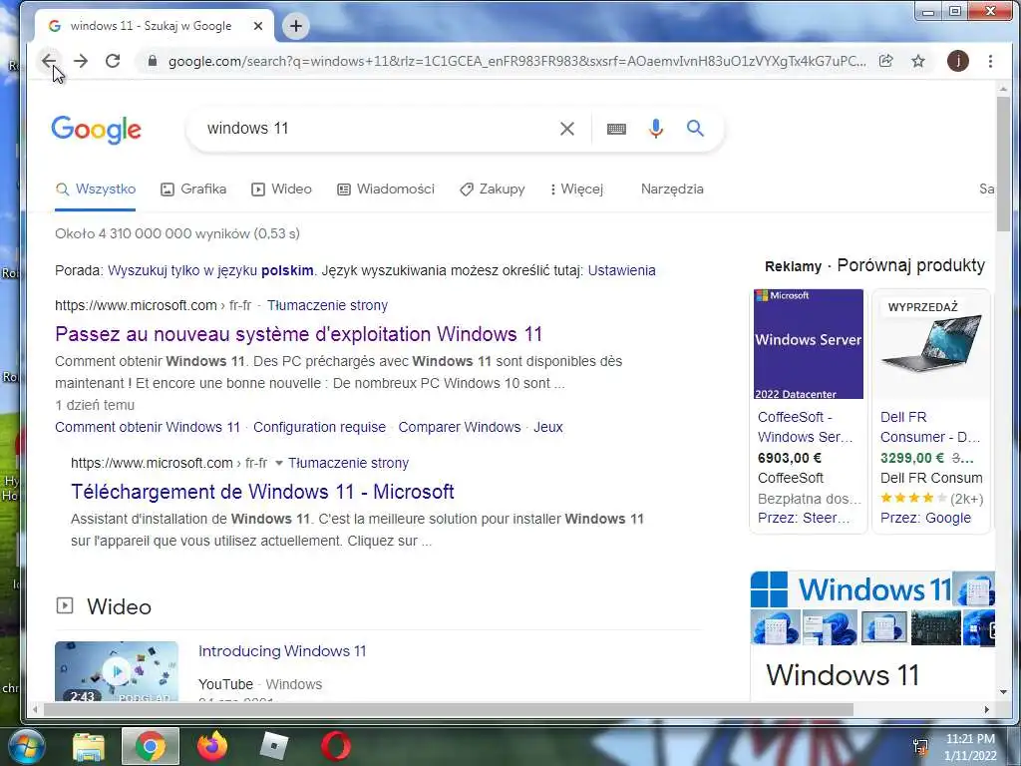Go back using the browser back arrow
The height and width of the screenshot is (766, 1021).
point(49,61)
